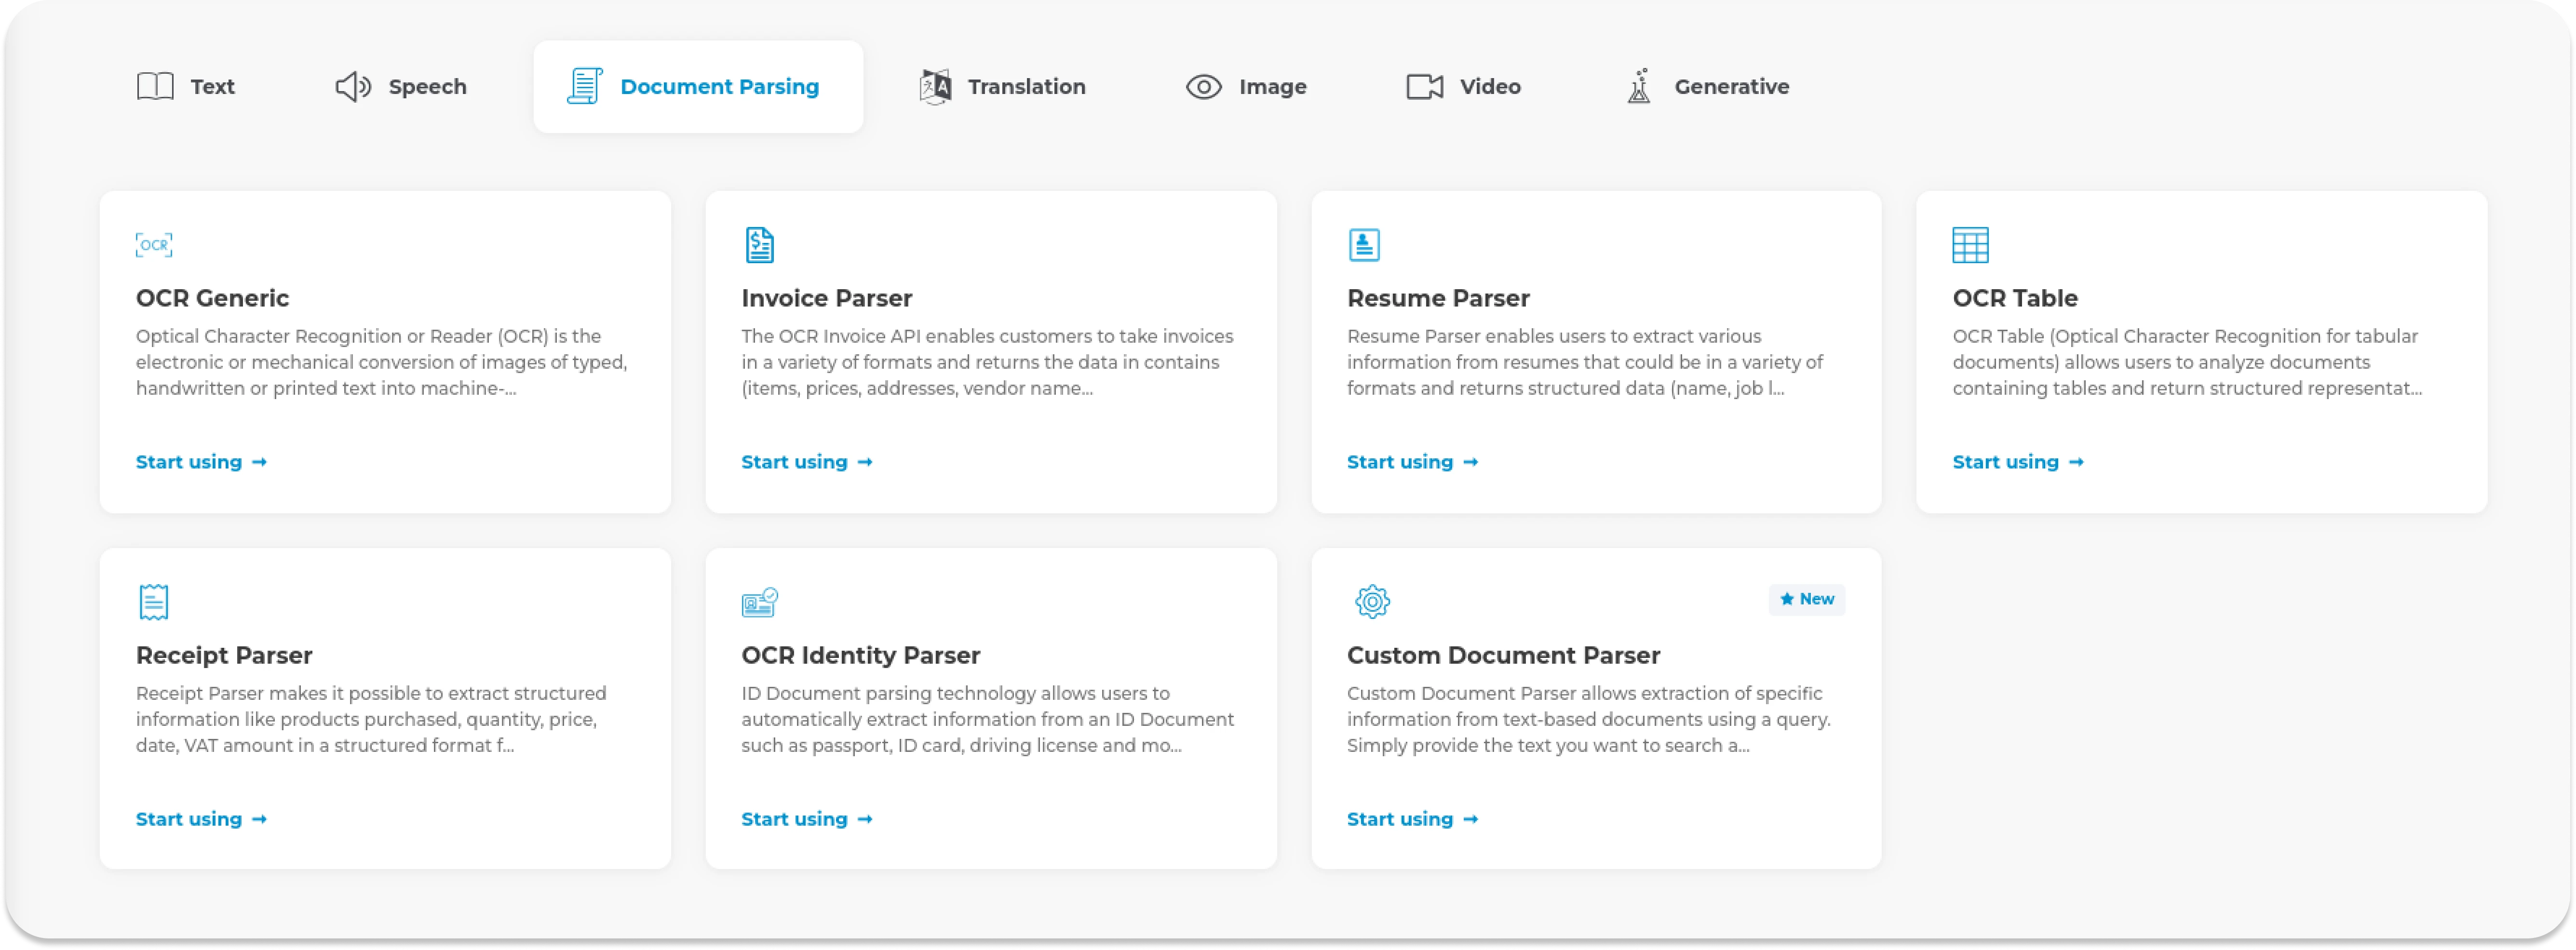Click the OCR Identity Parser badge icon
Image resolution: width=2576 pixels, height=950 pixels.
[759, 601]
